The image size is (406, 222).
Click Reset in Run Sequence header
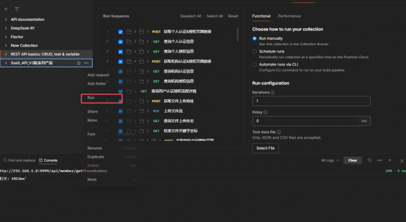click(x=233, y=16)
